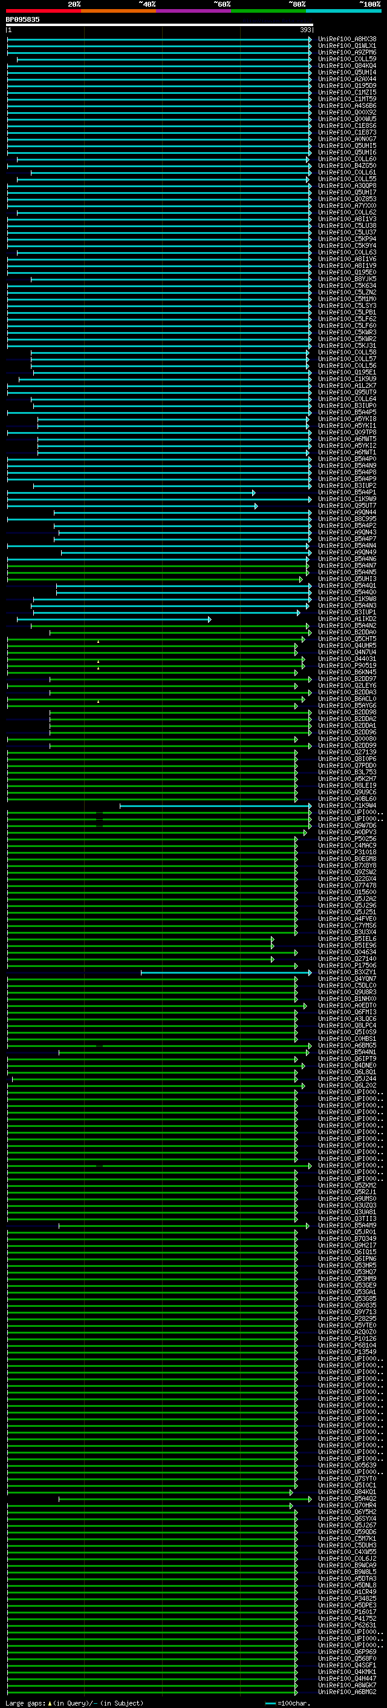Click the white query sequence bar
Screen dimensions: 387x1708
click(x=160, y=25)
